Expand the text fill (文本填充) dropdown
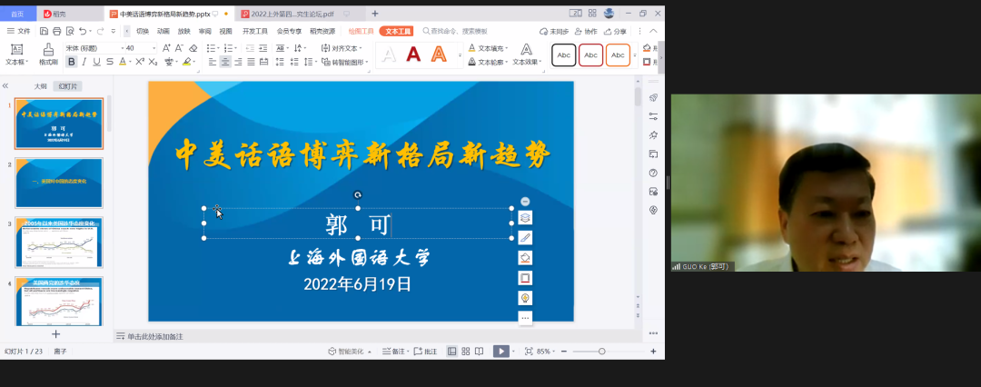This screenshot has height=387, width=981. (x=507, y=48)
